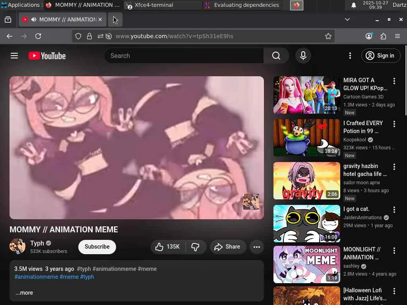This screenshot has height=305, width=407.
Task: Open the notification bell in panel
Action: click(353, 5)
